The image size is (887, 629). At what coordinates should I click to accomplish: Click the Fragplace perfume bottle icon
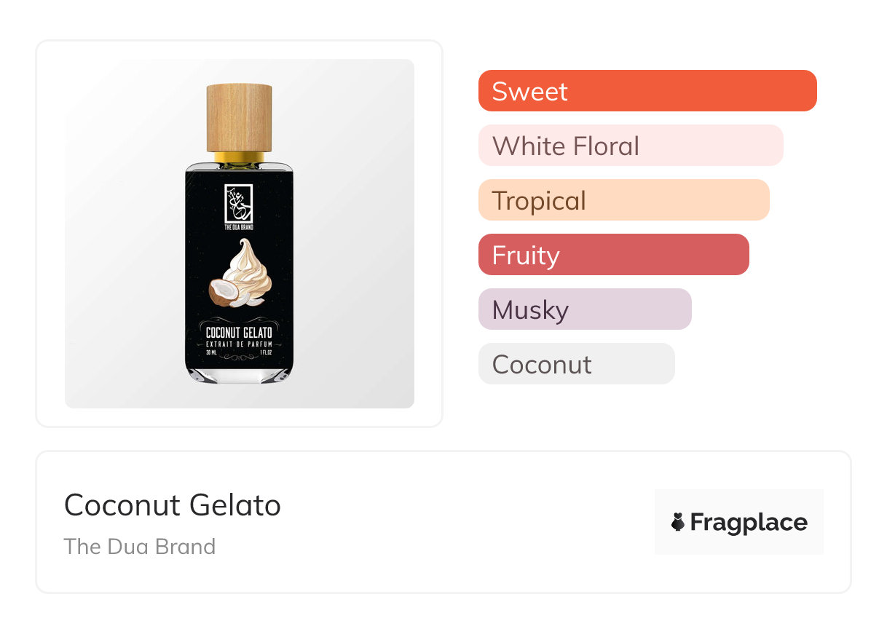click(x=678, y=522)
